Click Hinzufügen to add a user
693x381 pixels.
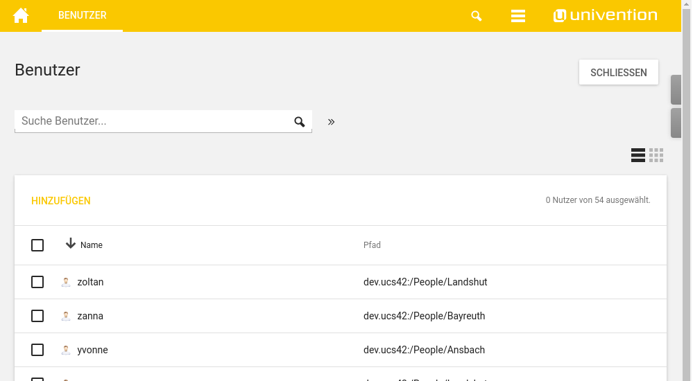tap(61, 201)
